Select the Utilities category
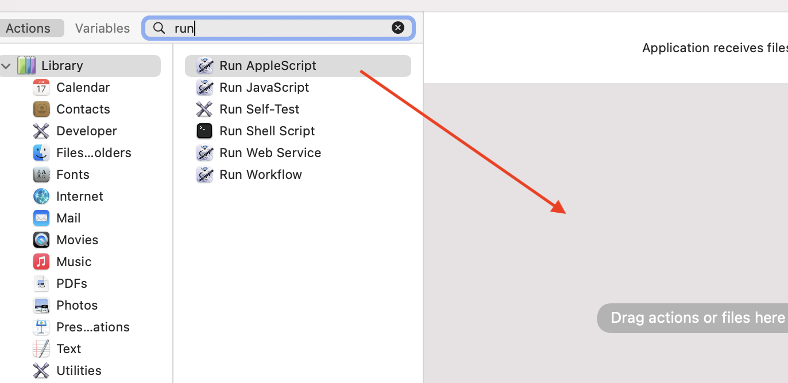This screenshot has width=788, height=383. point(79,371)
